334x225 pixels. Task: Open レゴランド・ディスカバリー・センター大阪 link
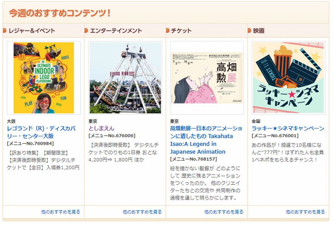click(x=41, y=132)
